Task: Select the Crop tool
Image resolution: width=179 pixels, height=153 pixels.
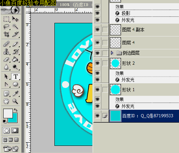Action: click(6, 34)
